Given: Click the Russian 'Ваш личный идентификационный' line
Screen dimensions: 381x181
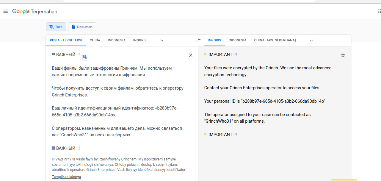Looking at the screenshot, I should 115,111.
